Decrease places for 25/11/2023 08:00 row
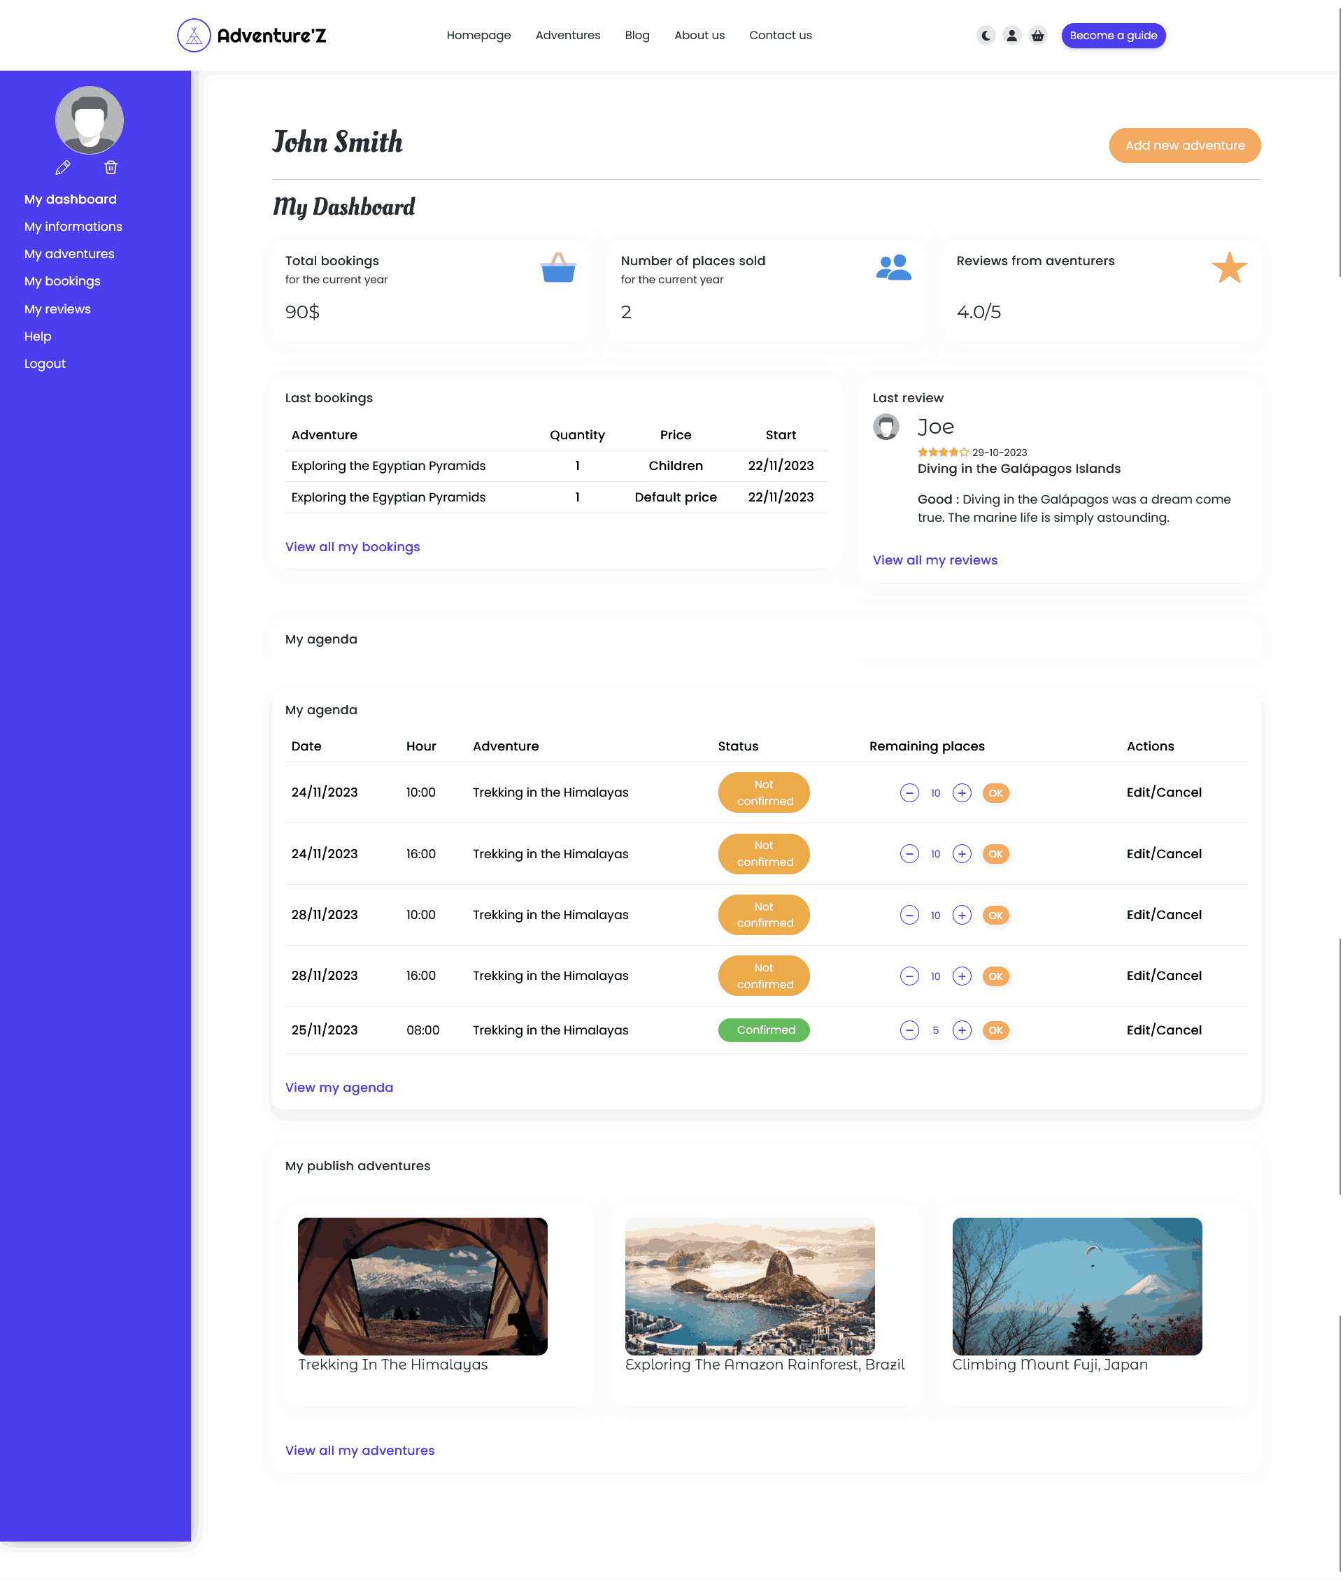 tap(909, 1030)
